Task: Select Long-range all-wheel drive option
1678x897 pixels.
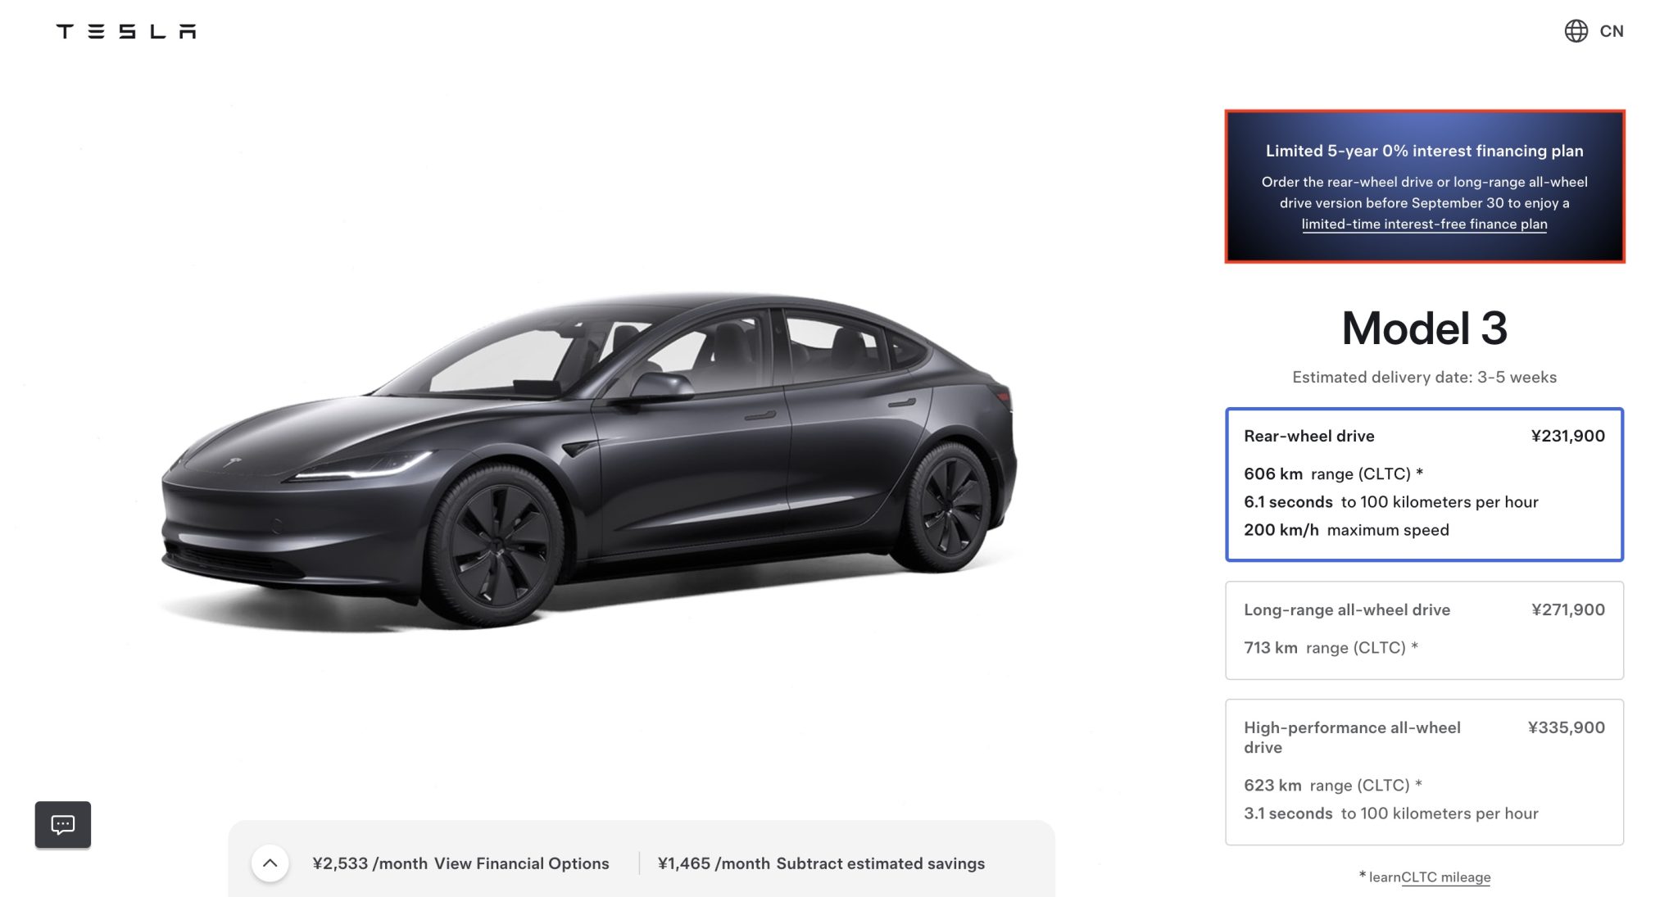Action: 1424,630
